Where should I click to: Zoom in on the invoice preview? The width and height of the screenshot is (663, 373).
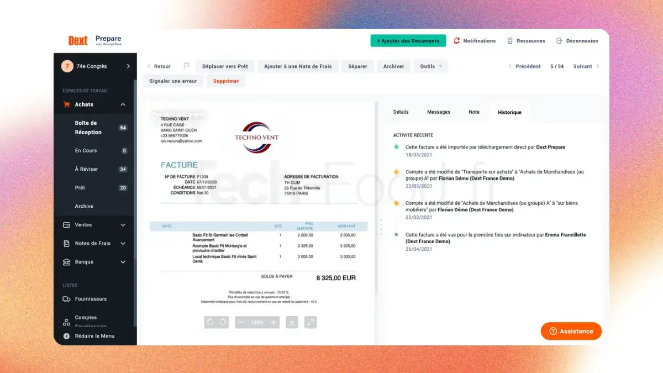point(273,322)
